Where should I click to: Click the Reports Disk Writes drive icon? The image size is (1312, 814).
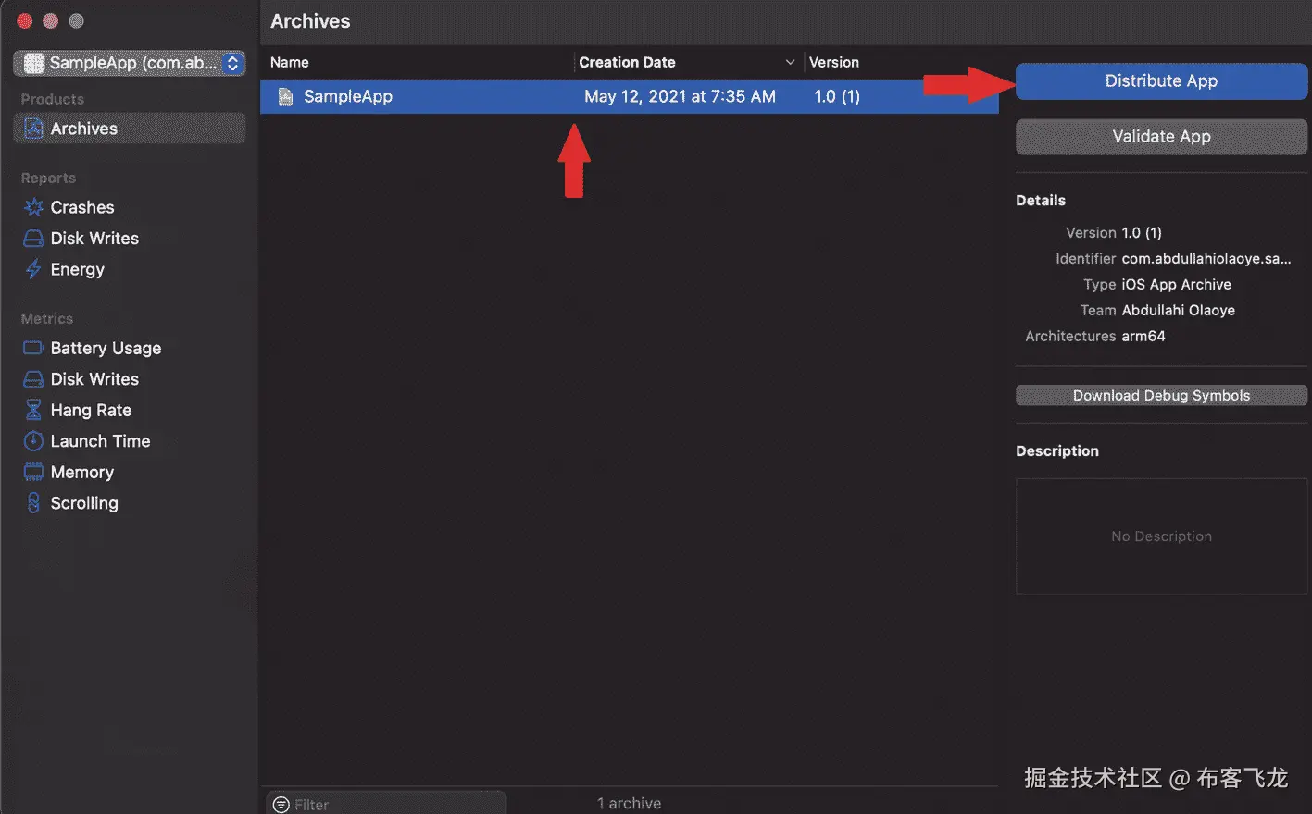33,239
